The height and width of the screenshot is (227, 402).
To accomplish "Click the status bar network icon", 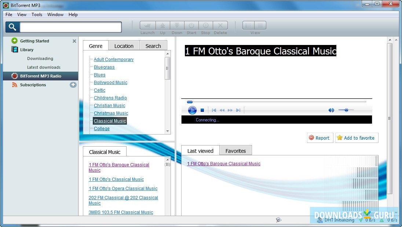I will 279,220.
